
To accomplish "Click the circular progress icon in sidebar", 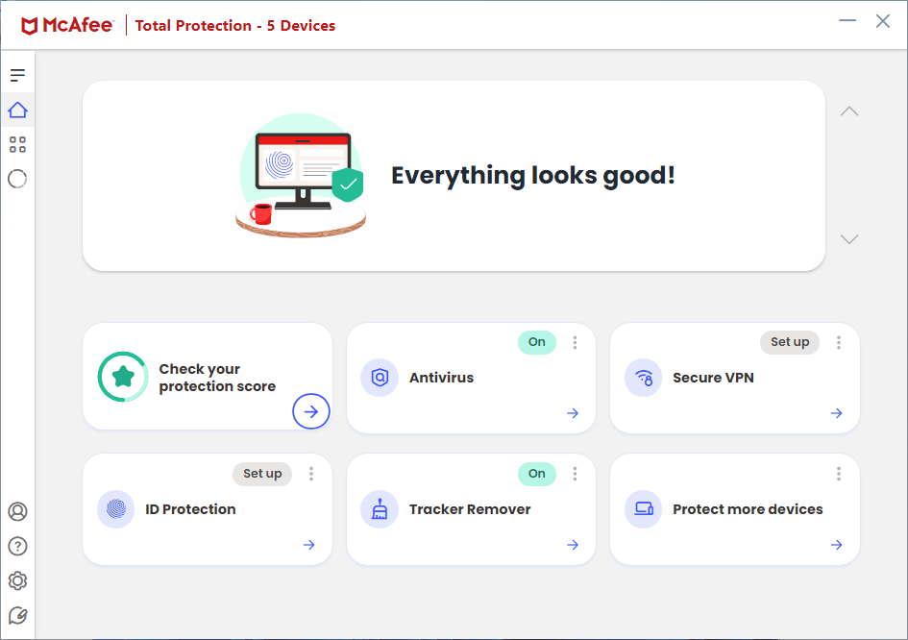I will click(17, 179).
